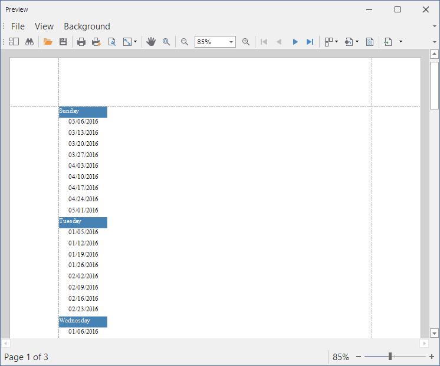Click the date 03/06/2016
Viewport: 440px width, 366px height.
click(x=83, y=121)
